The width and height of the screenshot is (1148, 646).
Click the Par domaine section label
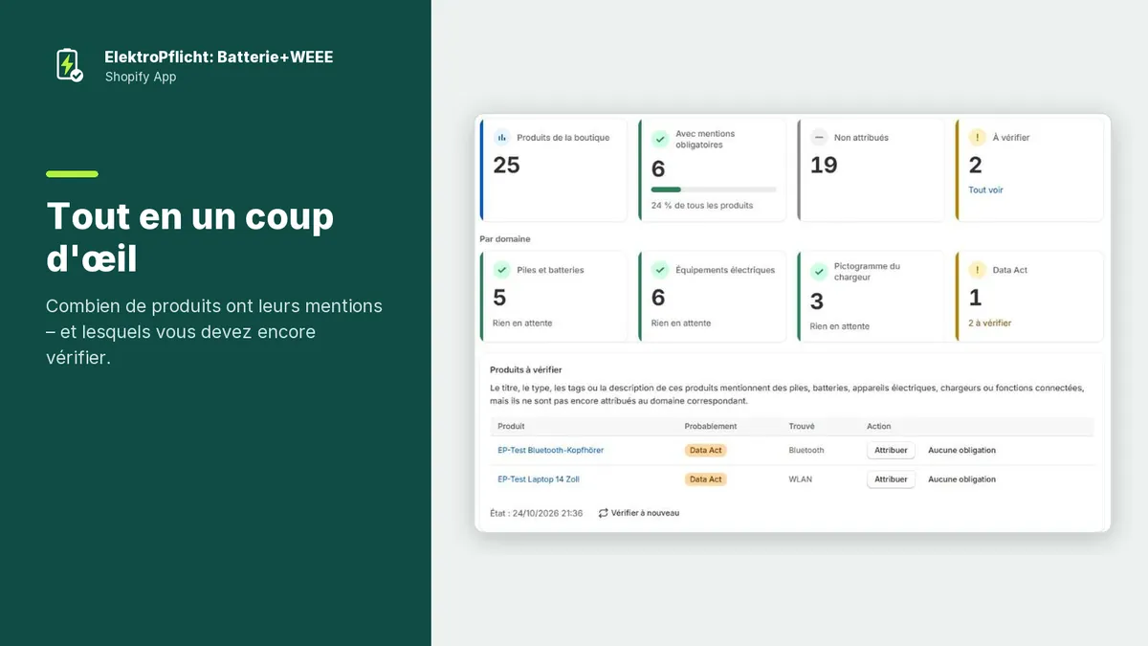pos(505,239)
